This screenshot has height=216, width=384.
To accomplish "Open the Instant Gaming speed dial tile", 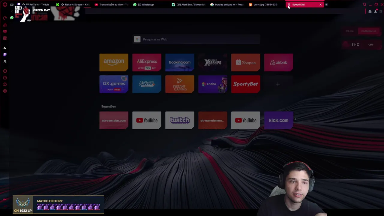I will (x=180, y=84).
